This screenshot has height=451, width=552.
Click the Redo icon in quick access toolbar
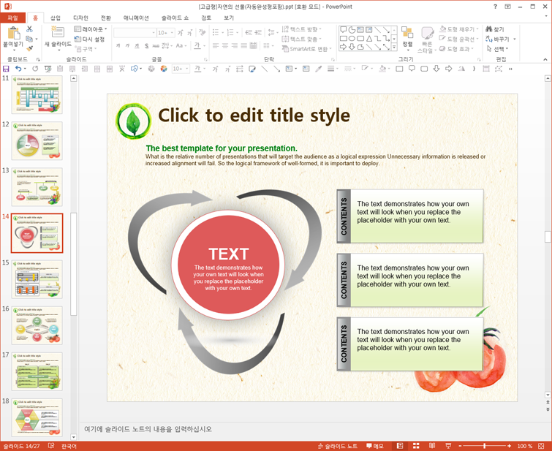pyautogui.click(x=35, y=69)
